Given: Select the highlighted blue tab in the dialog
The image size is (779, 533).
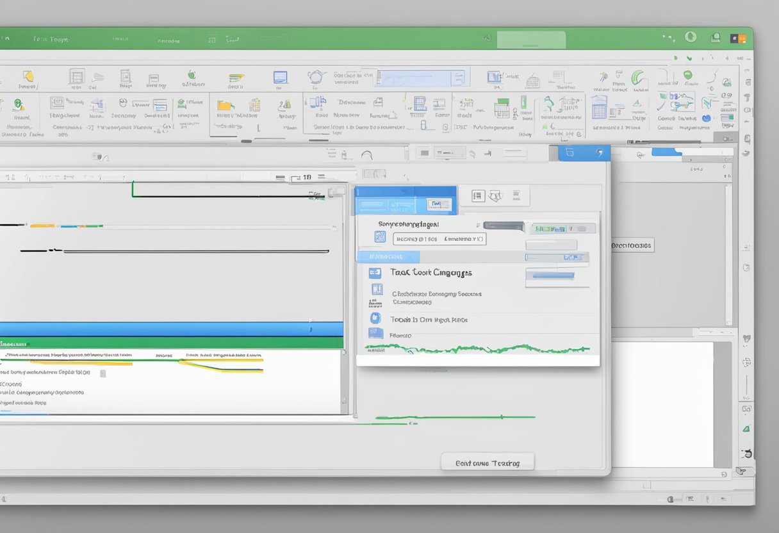Looking at the screenshot, I should click(389, 256).
